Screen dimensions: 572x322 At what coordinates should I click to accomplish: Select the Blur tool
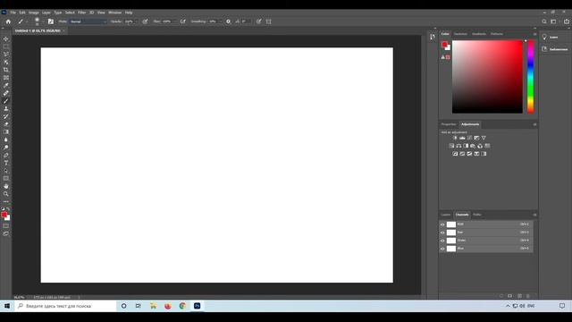click(6, 140)
